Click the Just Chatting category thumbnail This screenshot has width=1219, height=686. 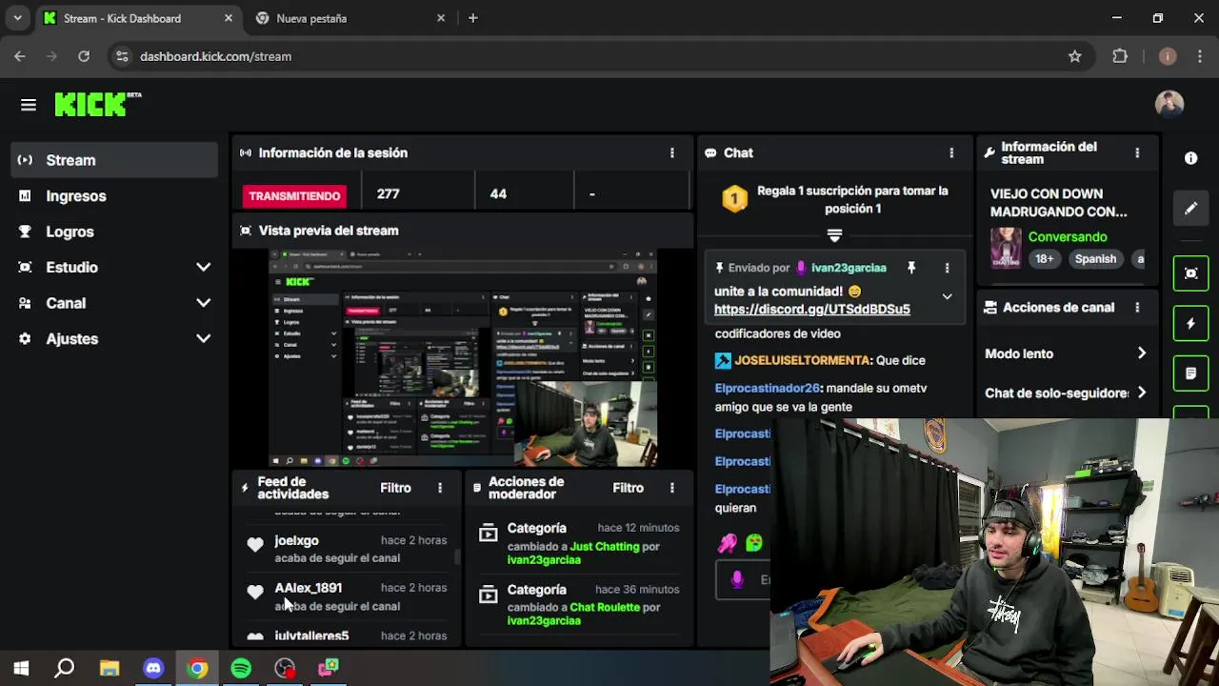1006,248
